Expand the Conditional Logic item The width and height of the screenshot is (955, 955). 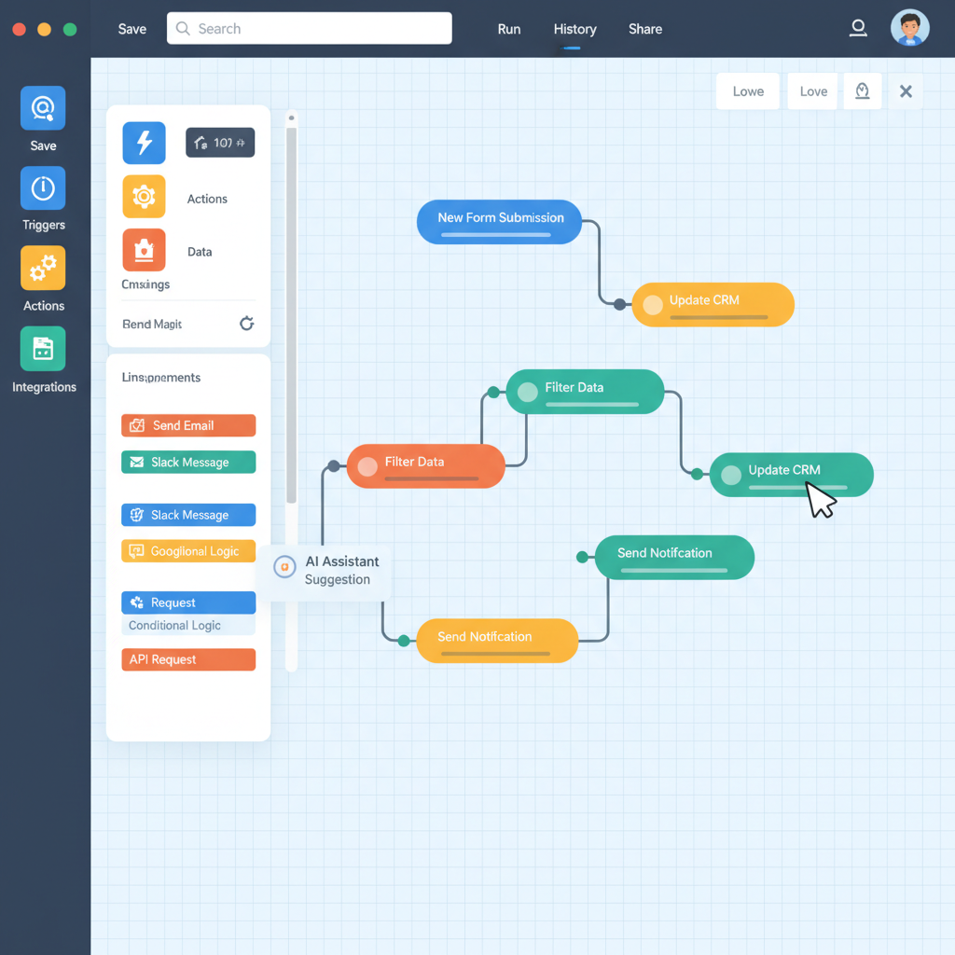click(187, 625)
